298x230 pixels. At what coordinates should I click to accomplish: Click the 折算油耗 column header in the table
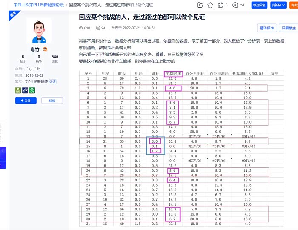[x=248, y=73]
